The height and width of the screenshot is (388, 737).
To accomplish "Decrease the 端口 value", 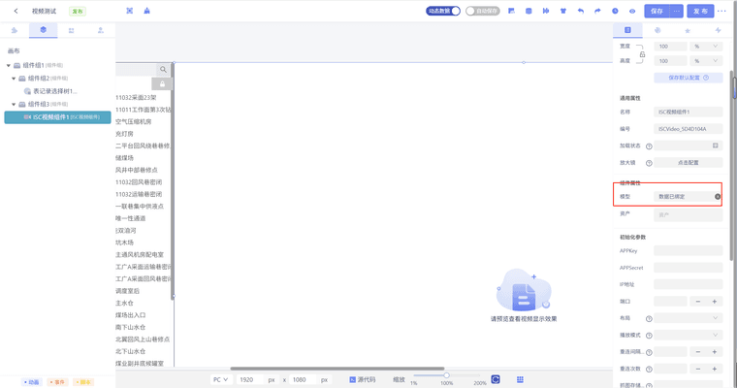I will pyautogui.click(x=698, y=302).
